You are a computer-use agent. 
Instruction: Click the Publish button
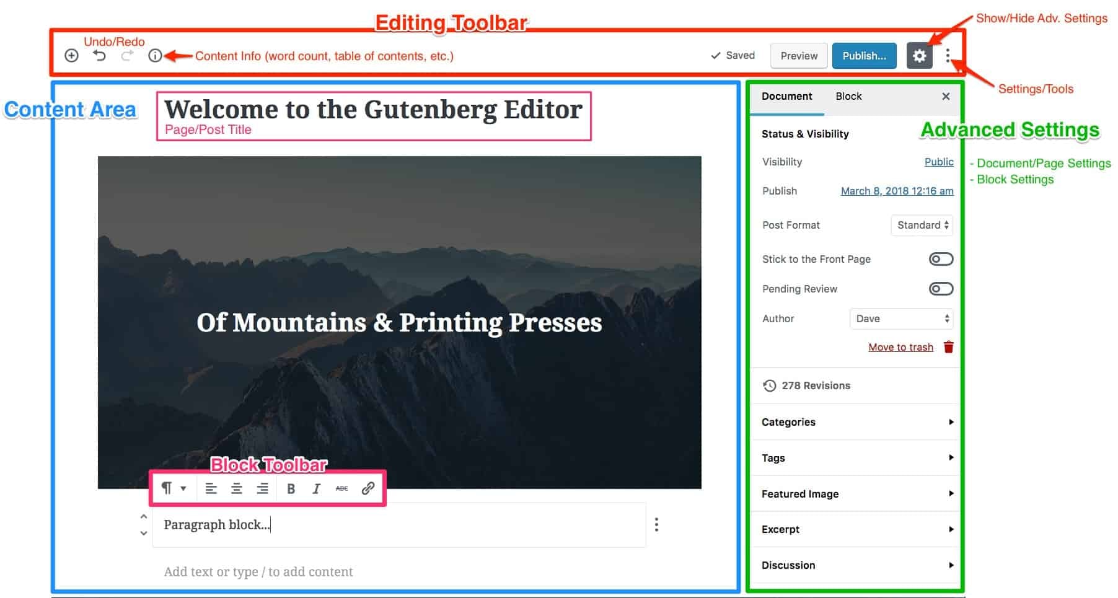tap(864, 55)
